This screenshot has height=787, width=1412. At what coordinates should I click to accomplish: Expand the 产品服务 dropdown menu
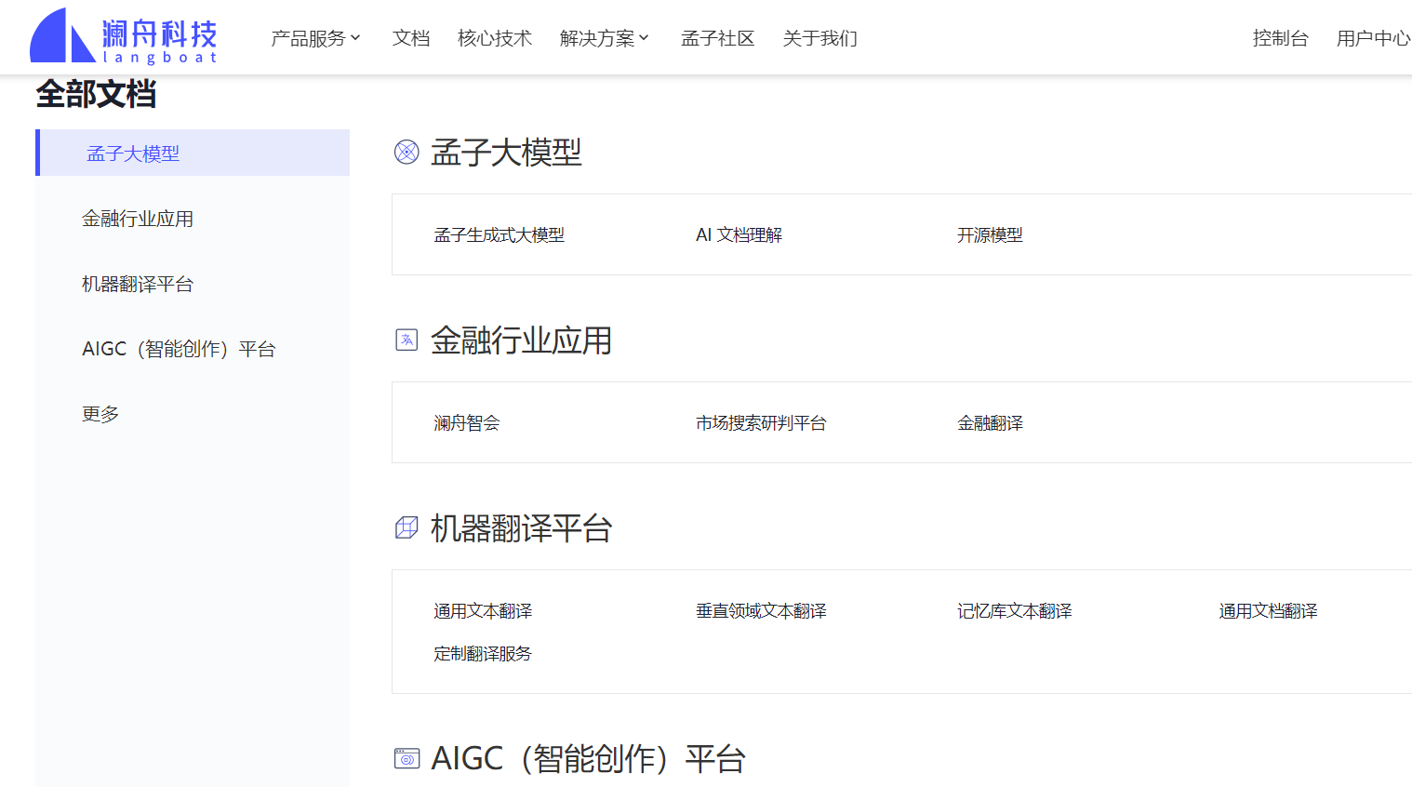coord(315,38)
